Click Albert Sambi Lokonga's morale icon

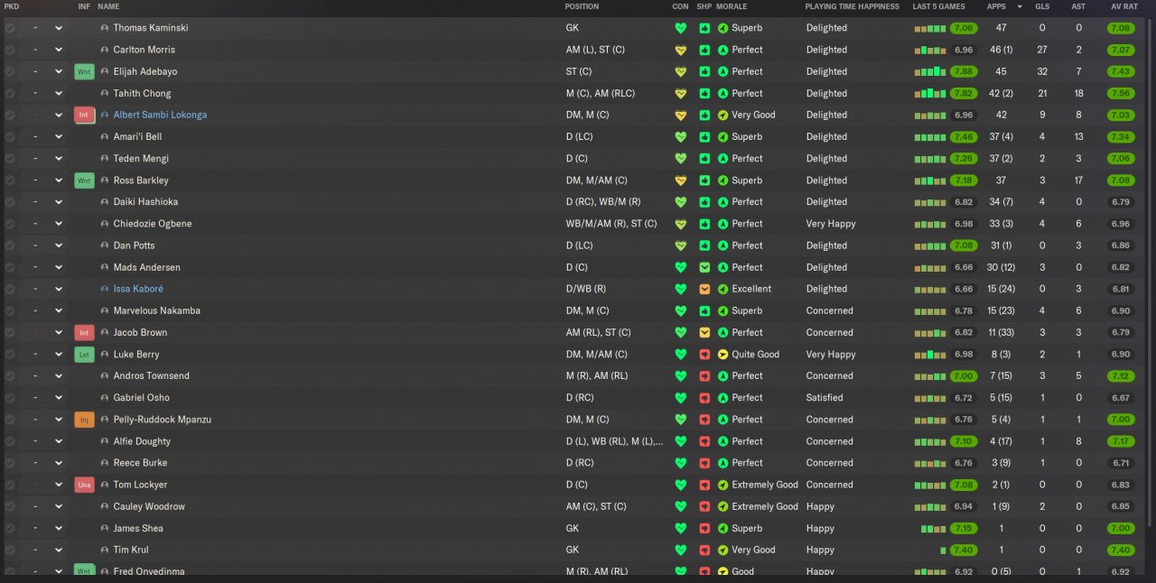pyautogui.click(x=722, y=115)
